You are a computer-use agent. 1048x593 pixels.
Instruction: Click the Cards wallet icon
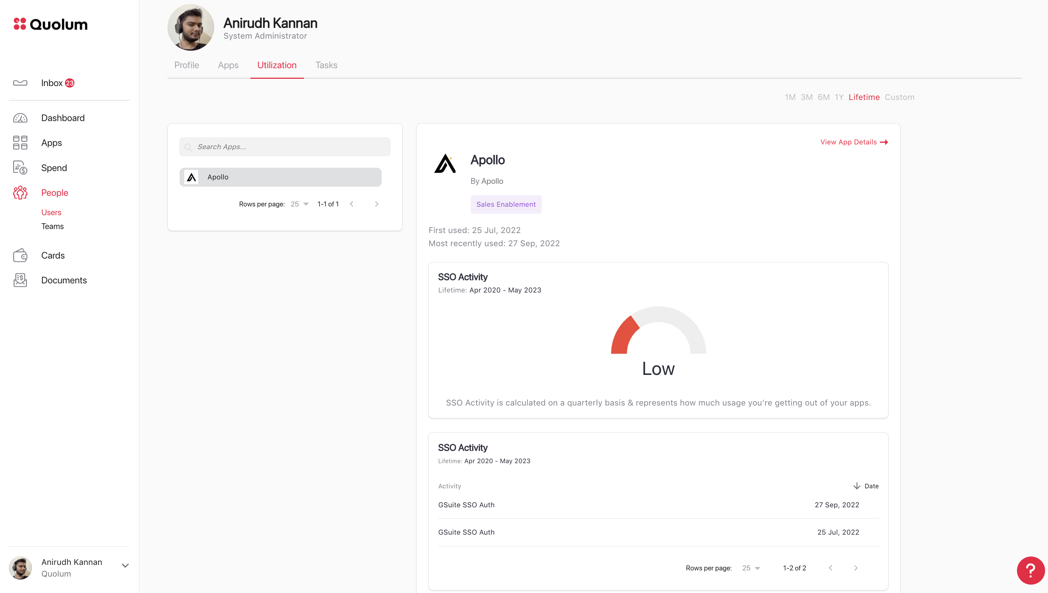coord(20,255)
